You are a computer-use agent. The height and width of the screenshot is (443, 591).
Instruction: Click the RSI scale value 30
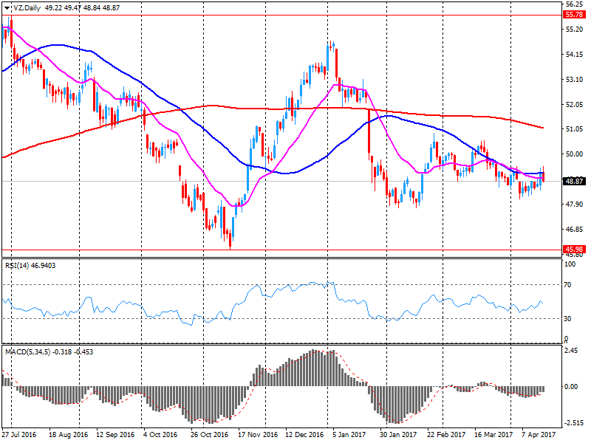point(567,319)
